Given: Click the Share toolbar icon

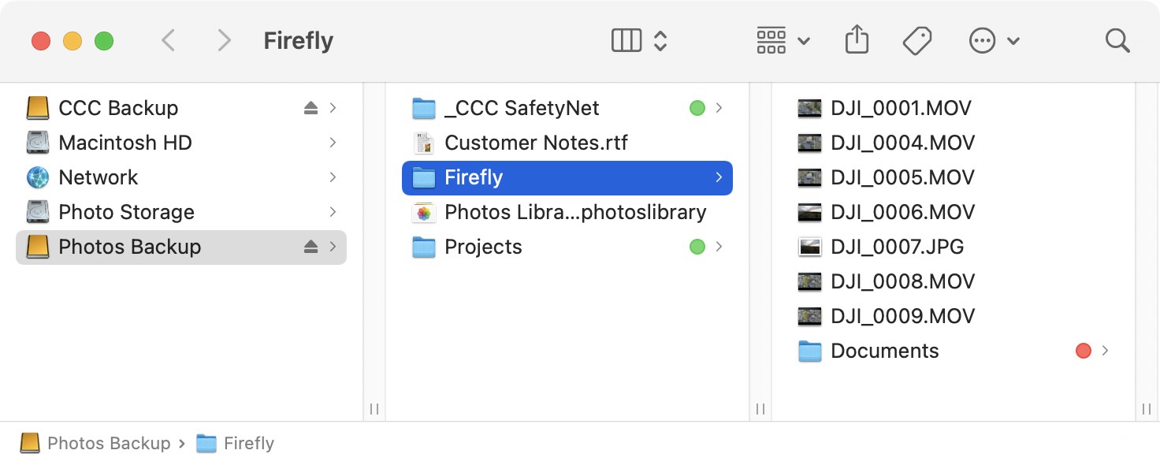Looking at the screenshot, I should [857, 39].
